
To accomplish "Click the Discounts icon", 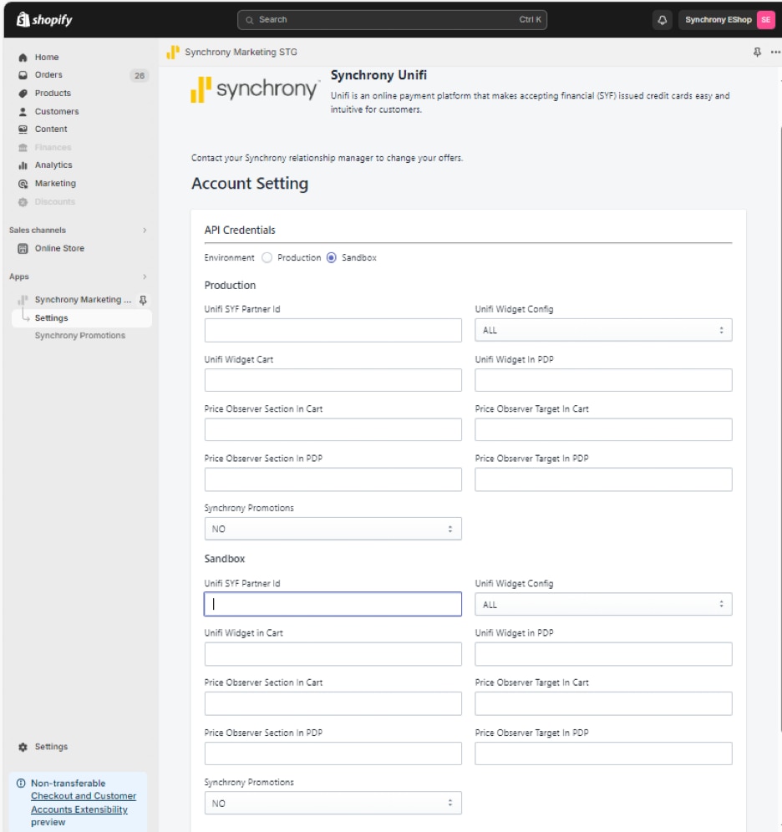I will pos(23,202).
